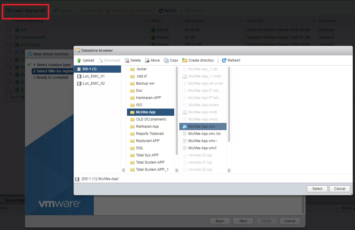This screenshot has width=355, height=230.
Task: Click the Hamkaran-APP virtual machine icon
Action: (x=17, y=37)
